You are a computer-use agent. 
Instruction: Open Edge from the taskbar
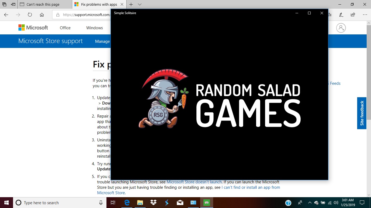pos(127,203)
